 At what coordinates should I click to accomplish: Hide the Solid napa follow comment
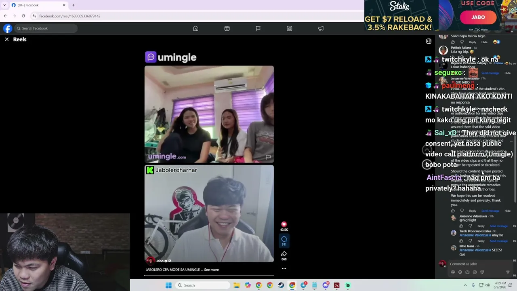(x=484, y=42)
